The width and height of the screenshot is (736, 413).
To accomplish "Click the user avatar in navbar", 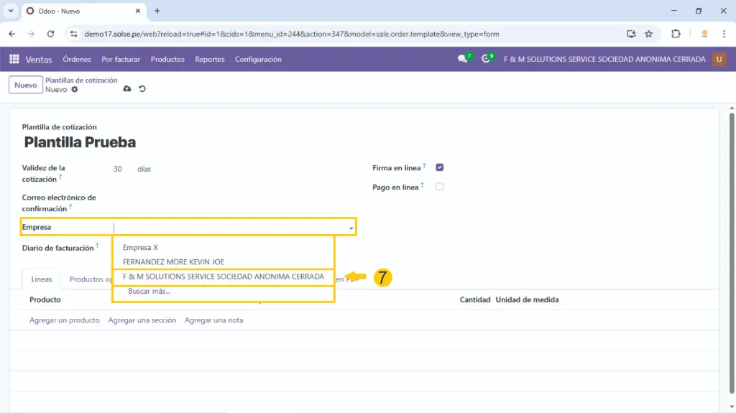I will pyautogui.click(x=719, y=60).
